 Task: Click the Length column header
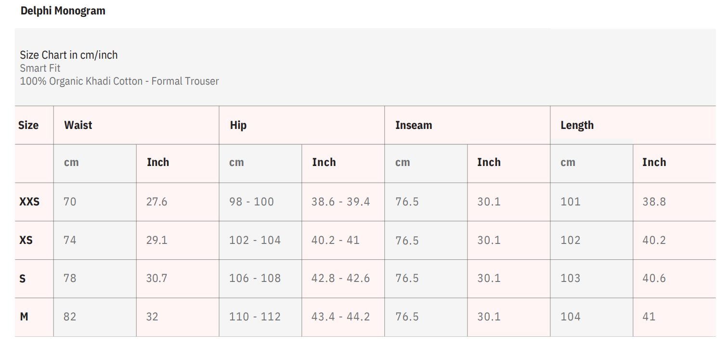pos(577,126)
